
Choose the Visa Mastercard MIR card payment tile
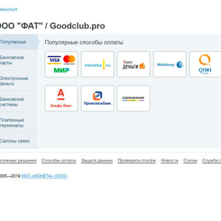coord(61,64)
